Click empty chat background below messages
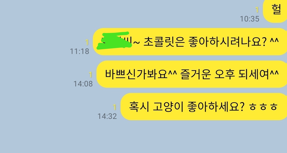The height and width of the screenshot is (153, 287). point(143,136)
